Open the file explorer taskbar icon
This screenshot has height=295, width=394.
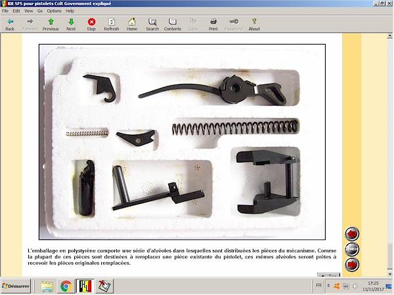47,286
